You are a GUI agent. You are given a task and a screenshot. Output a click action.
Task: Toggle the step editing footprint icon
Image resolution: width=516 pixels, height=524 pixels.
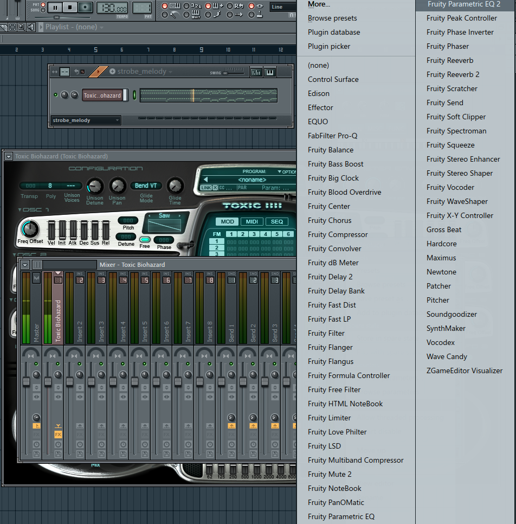(x=218, y=14)
